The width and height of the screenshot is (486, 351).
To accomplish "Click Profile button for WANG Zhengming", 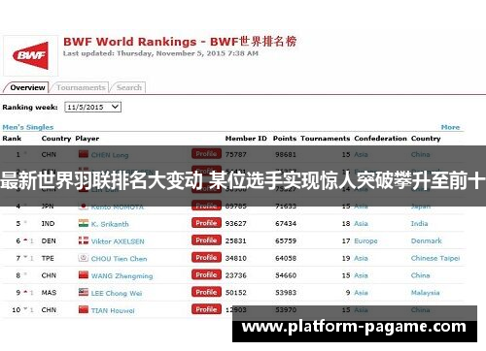I will (206, 274).
